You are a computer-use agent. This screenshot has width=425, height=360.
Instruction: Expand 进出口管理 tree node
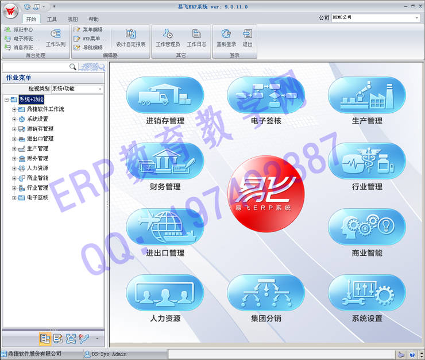[x=14, y=139]
